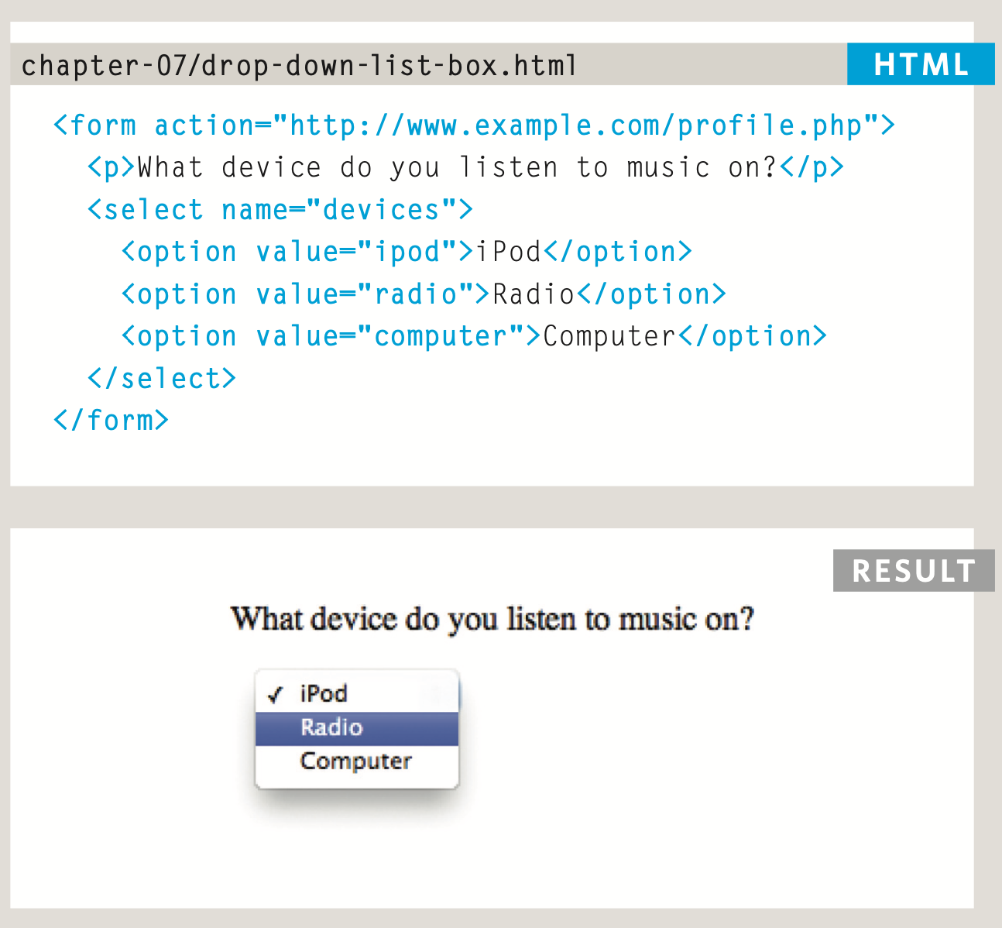Click the closing </form> tag
This screenshot has height=928, width=1002.
[x=111, y=421]
